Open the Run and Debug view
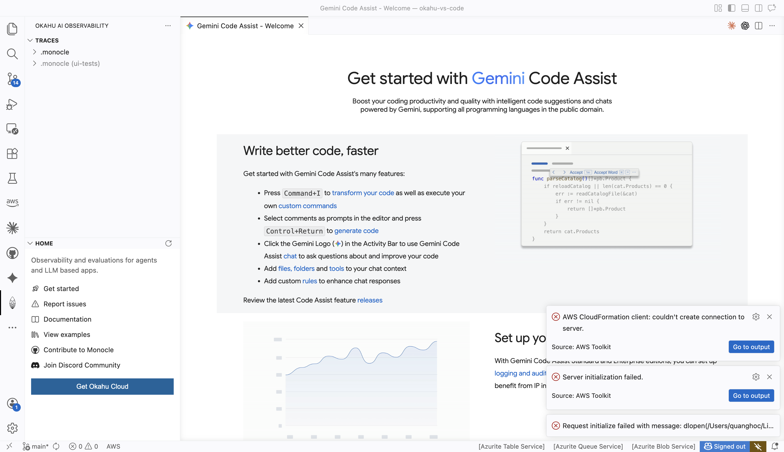784x452 pixels. click(x=12, y=104)
